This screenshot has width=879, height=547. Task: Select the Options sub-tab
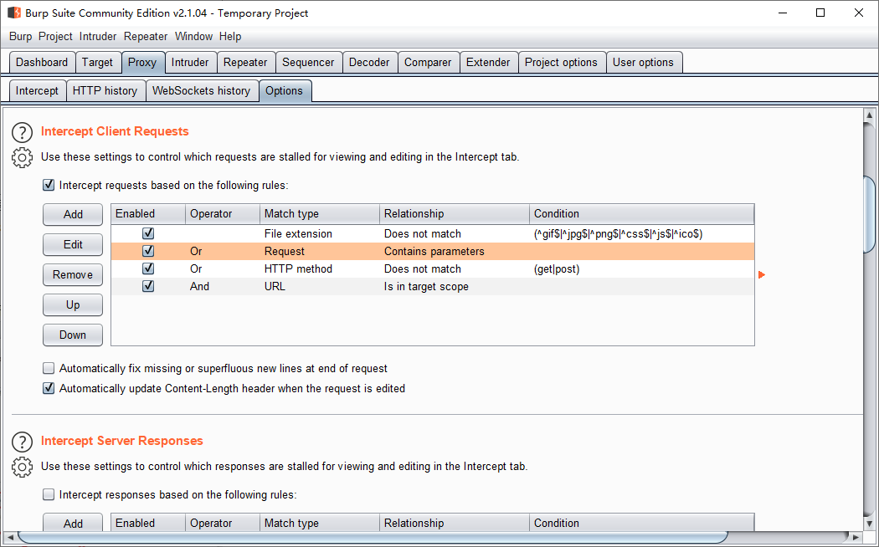[x=285, y=90]
